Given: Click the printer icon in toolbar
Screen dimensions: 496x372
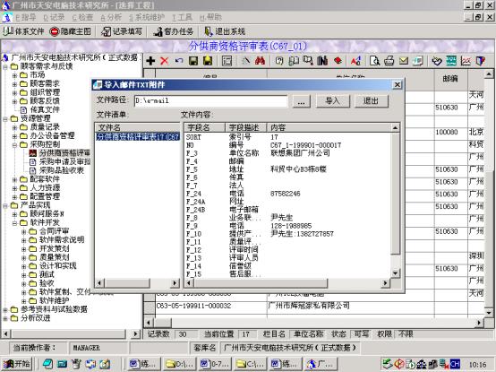Looking at the screenshot, I should click(389, 61).
